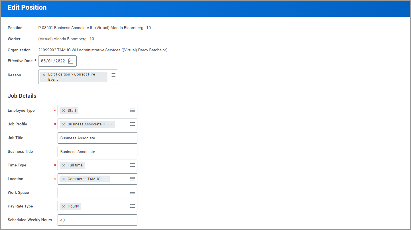Open related actions for Business Associate II

(110, 124)
